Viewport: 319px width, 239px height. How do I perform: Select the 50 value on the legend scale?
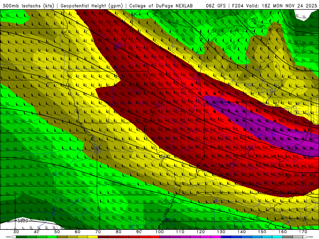click(57, 232)
